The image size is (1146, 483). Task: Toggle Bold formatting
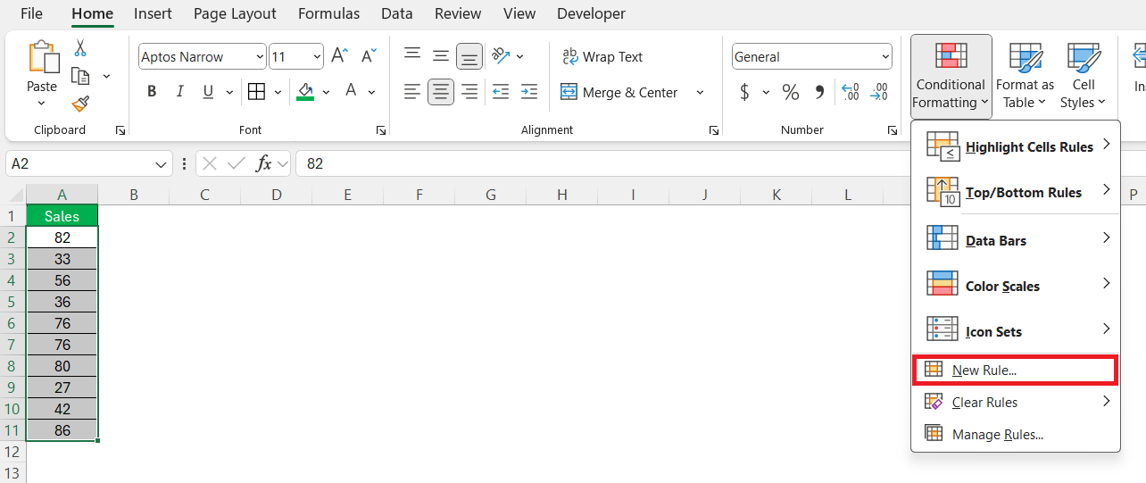pyautogui.click(x=152, y=91)
